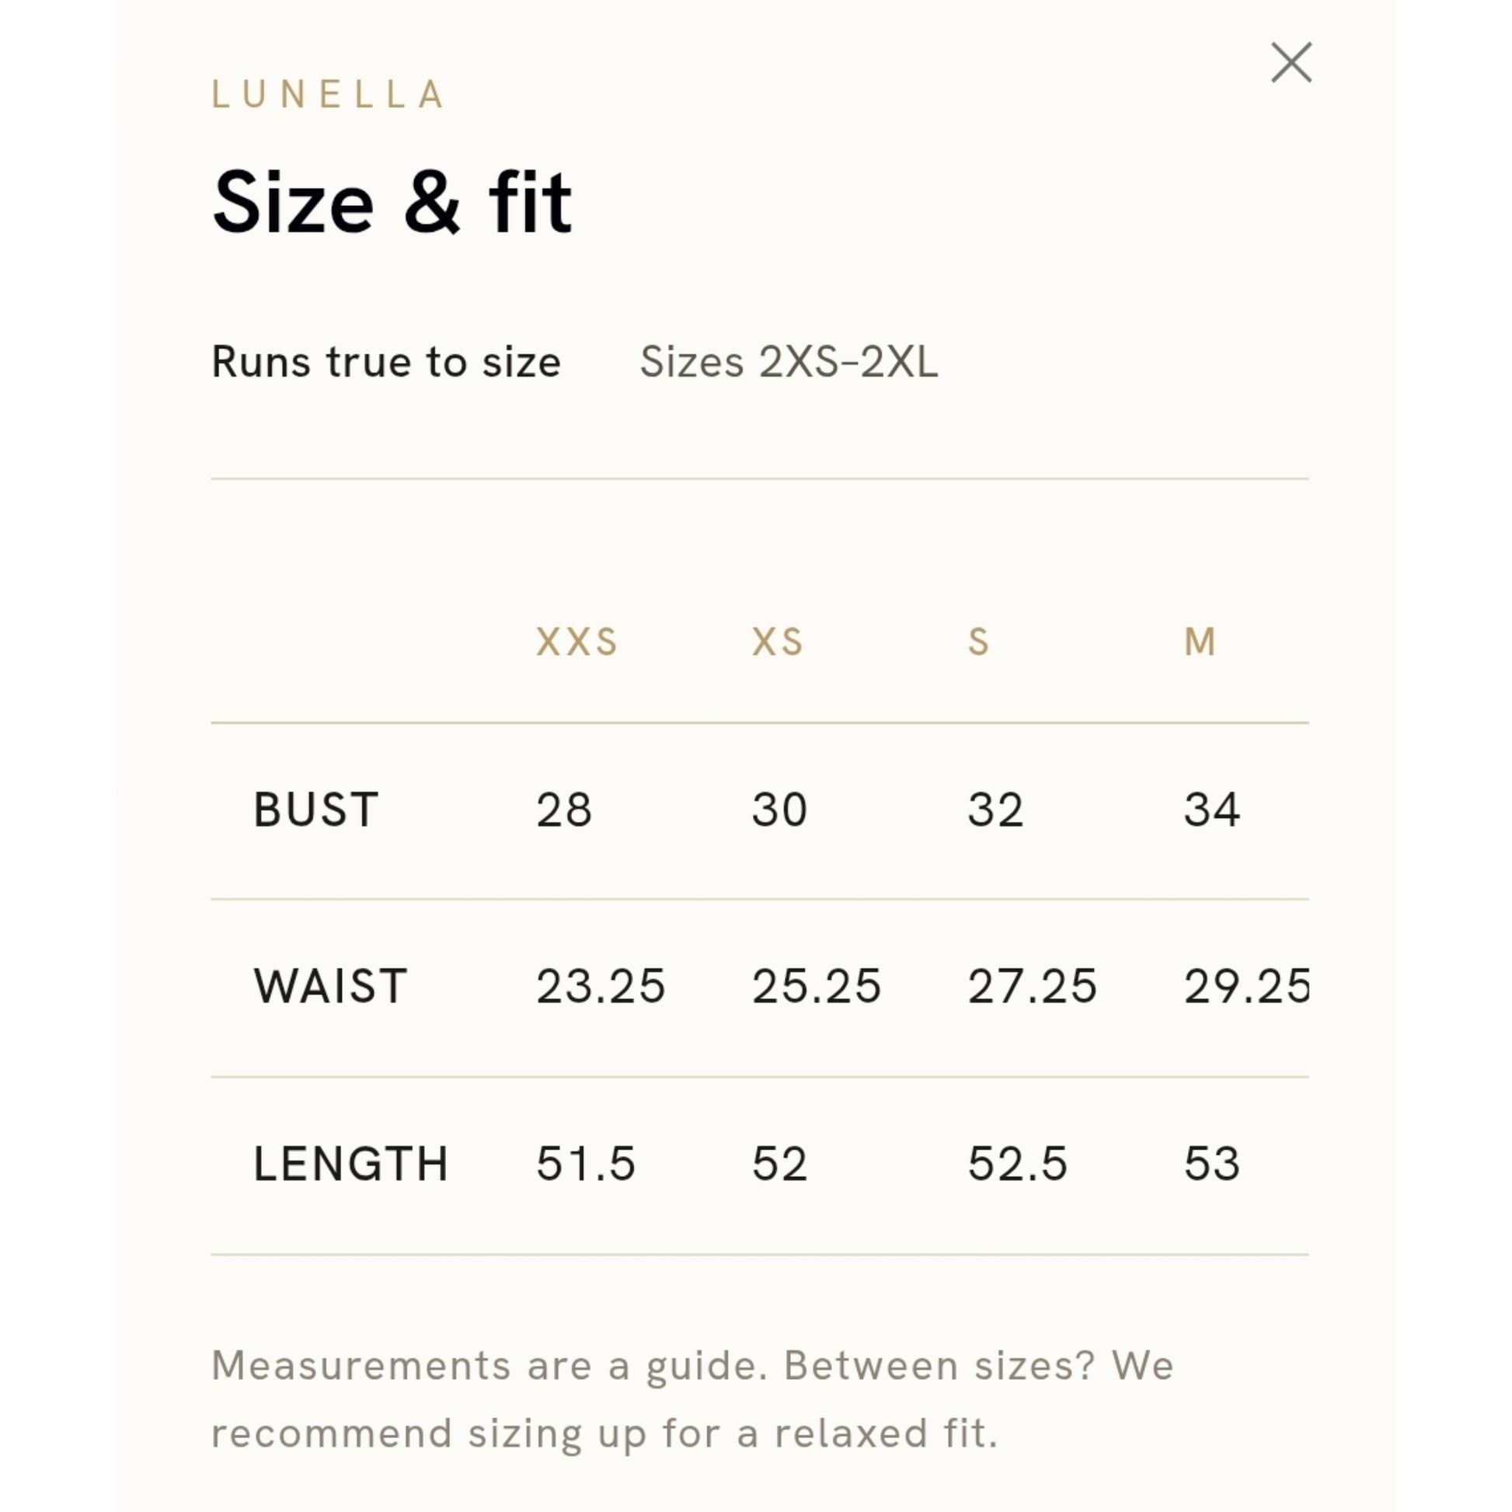Click the Size & fit heading
Viewport: 1512px width, 1512px height.
[392, 202]
